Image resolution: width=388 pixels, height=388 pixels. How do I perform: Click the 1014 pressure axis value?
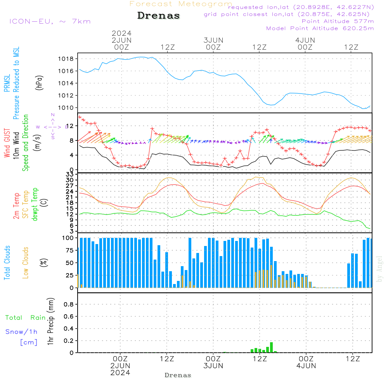tap(66, 83)
